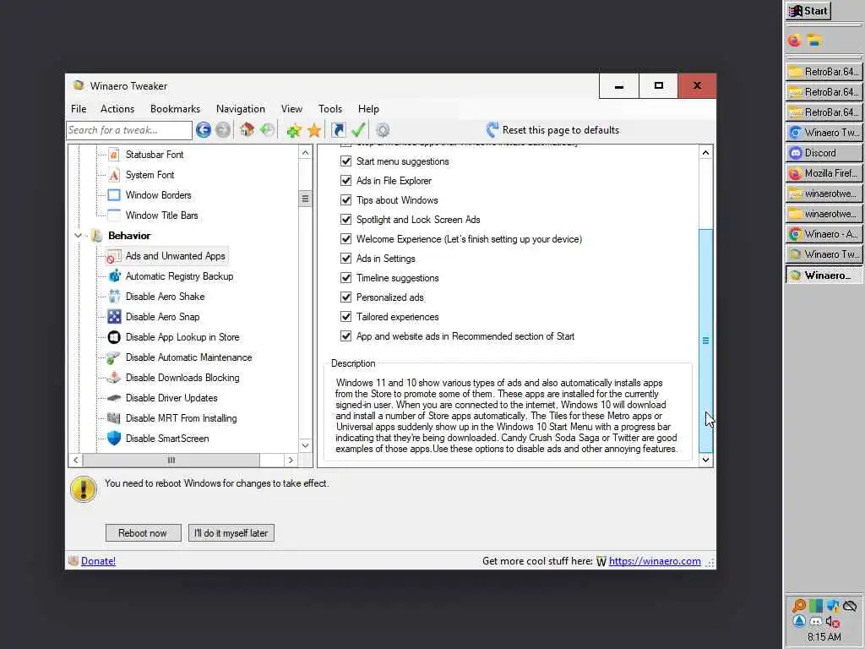Click the muted volume tray icon

click(x=833, y=622)
